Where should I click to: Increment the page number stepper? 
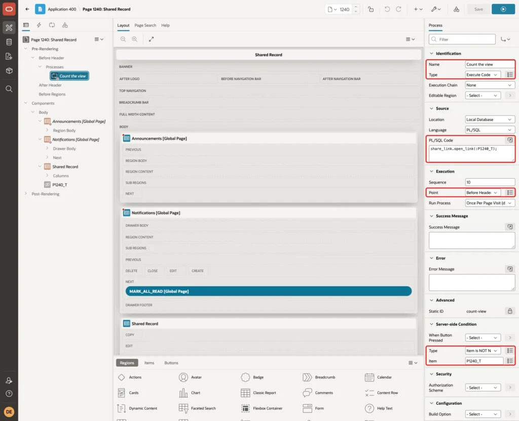pos(356,7)
